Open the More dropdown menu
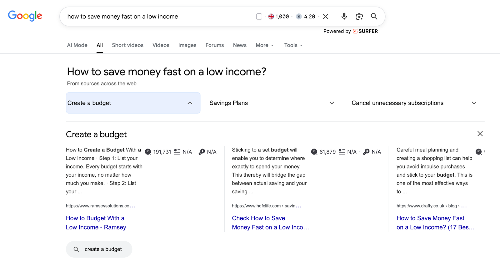This screenshot has height=263, width=500. coord(265,45)
